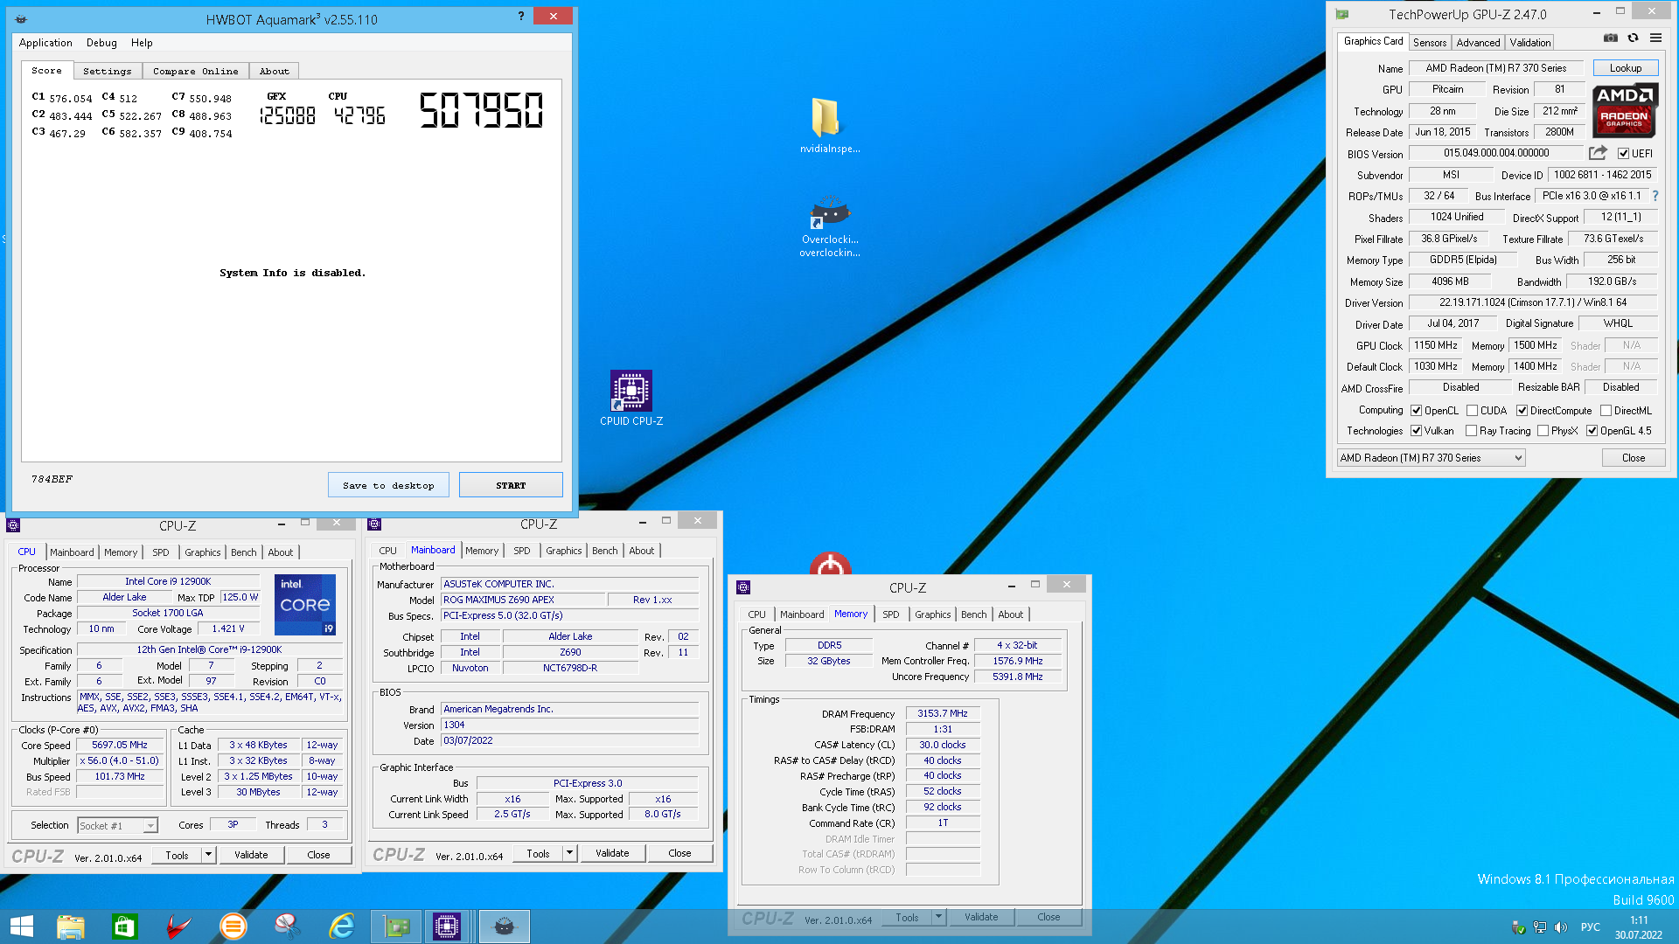Open the About tab in Aquamark
1679x944 pixels.
click(x=274, y=72)
